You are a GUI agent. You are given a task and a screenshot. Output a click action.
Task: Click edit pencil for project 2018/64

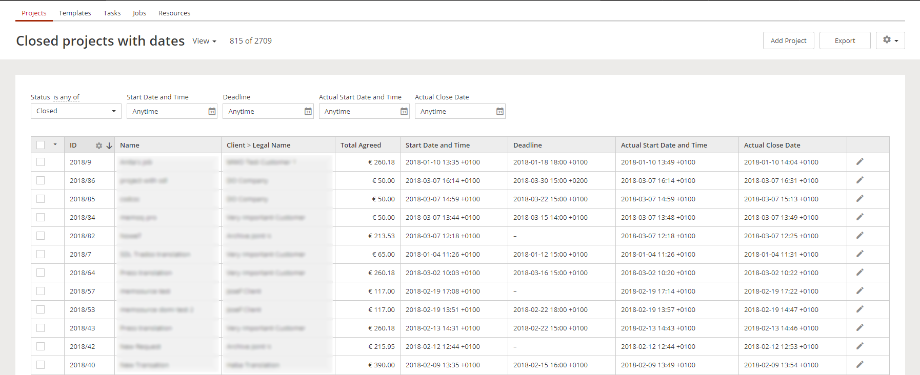coord(860,273)
